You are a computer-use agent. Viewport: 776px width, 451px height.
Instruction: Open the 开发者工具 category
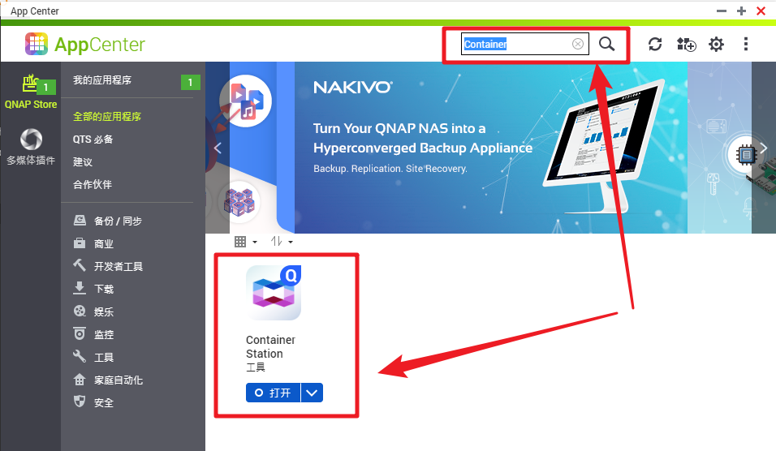[x=119, y=267]
